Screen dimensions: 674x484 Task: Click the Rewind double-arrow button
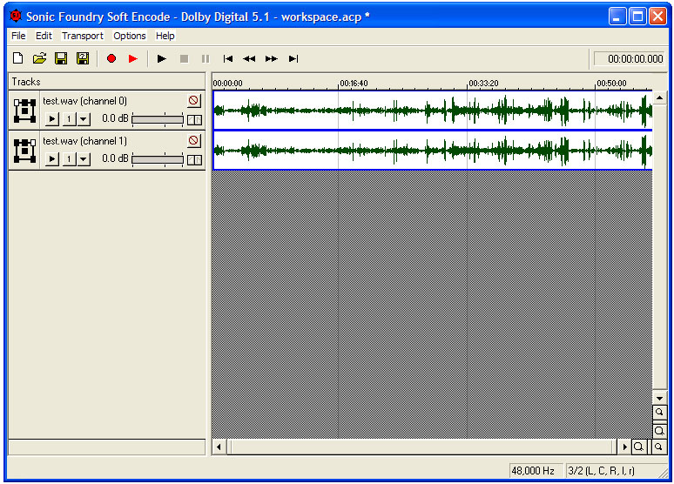point(249,58)
